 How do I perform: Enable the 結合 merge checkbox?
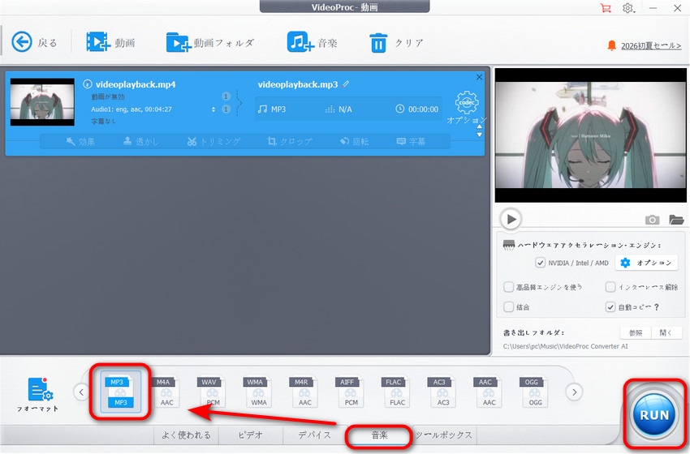[508, 306]
